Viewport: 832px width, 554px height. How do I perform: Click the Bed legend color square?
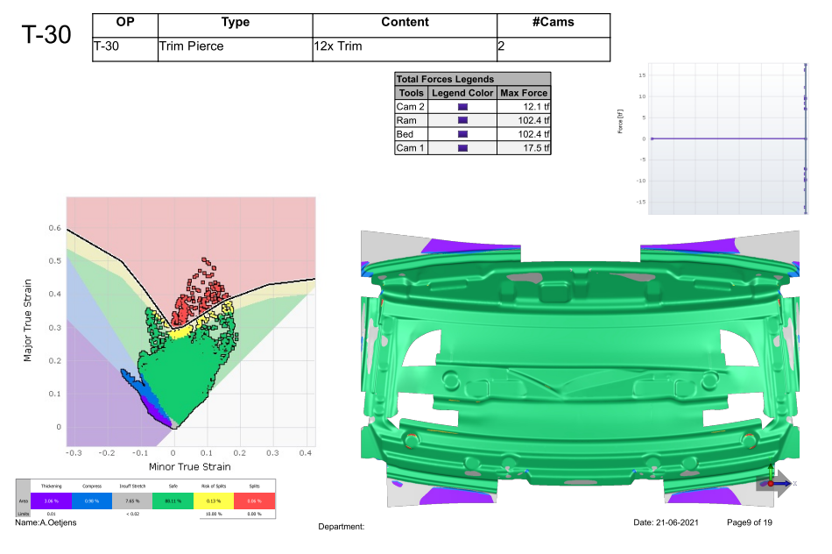click(462, 134)
